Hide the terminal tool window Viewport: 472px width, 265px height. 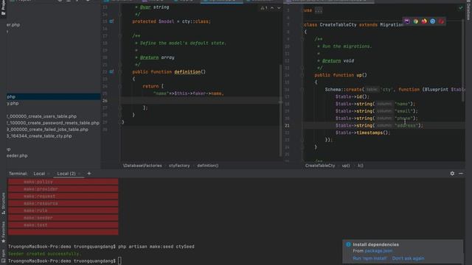pos(461,174)
